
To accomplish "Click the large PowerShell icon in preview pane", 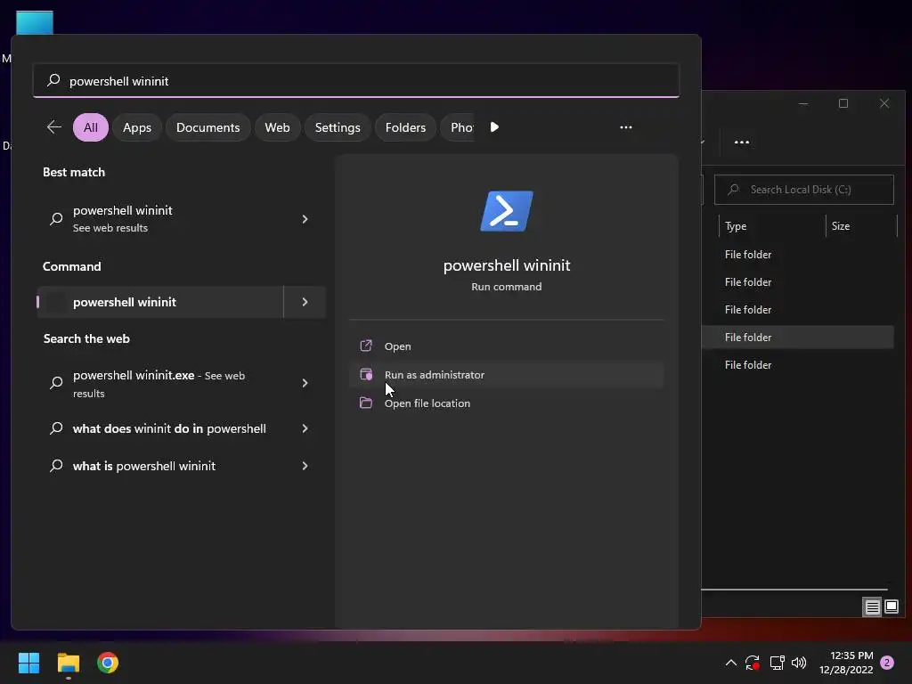I will [x=507, y=210].
